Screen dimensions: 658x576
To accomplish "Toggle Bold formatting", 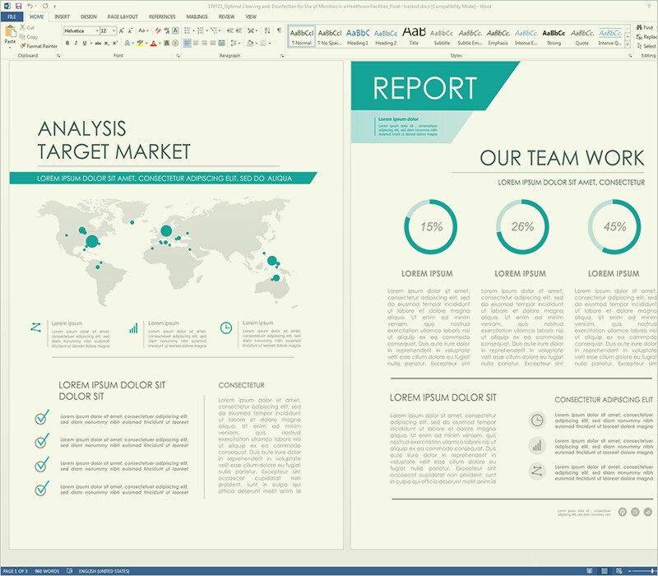I will click(x=67, y=43).
